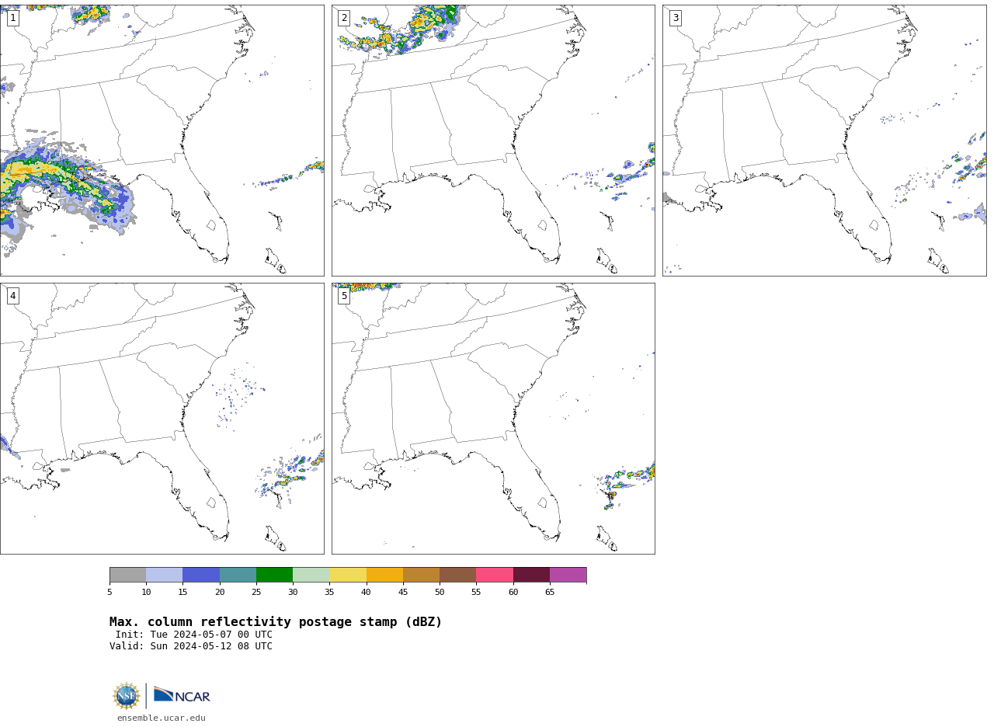The image size is (994, 727).
Task: Click the purple 65+ dBZ swatch
Action: pyautogui.click(x=568, y=575)
